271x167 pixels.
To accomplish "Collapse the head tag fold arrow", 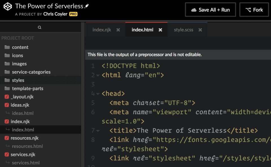I will tap(98, 94).
